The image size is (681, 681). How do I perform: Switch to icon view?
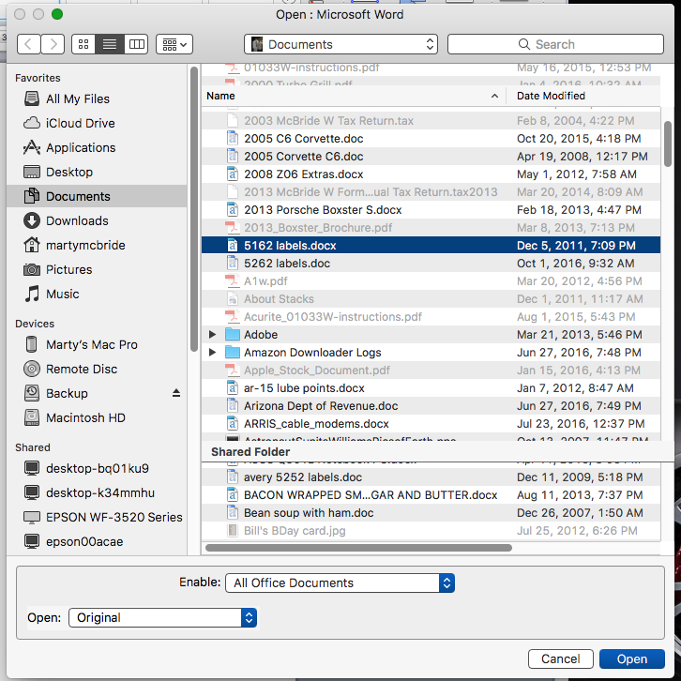click(83, 44)
